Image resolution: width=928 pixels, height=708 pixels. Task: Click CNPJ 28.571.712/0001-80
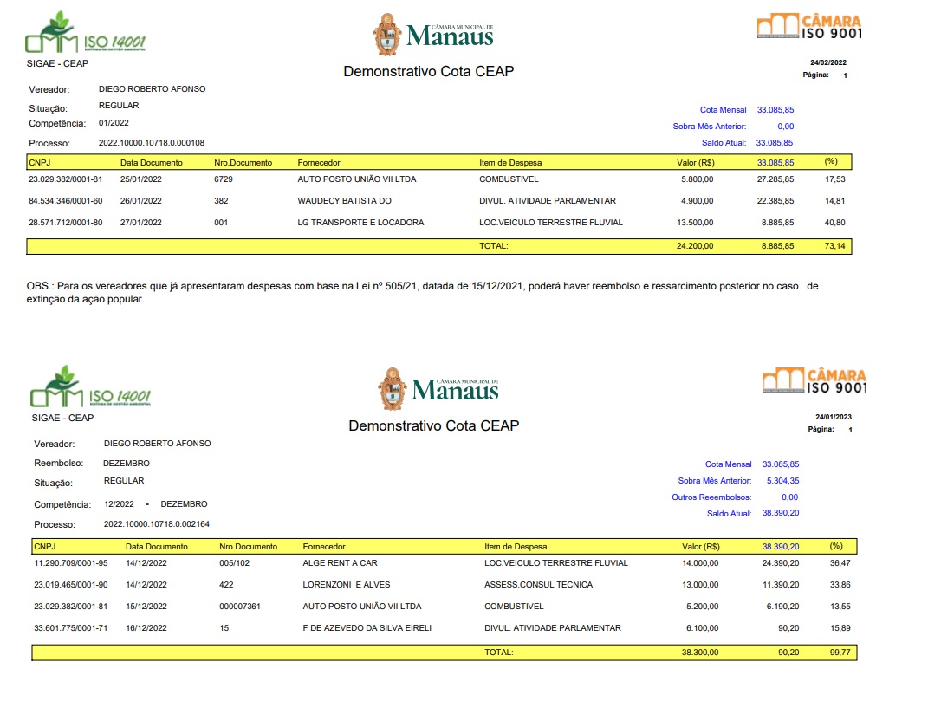point(66,223)
